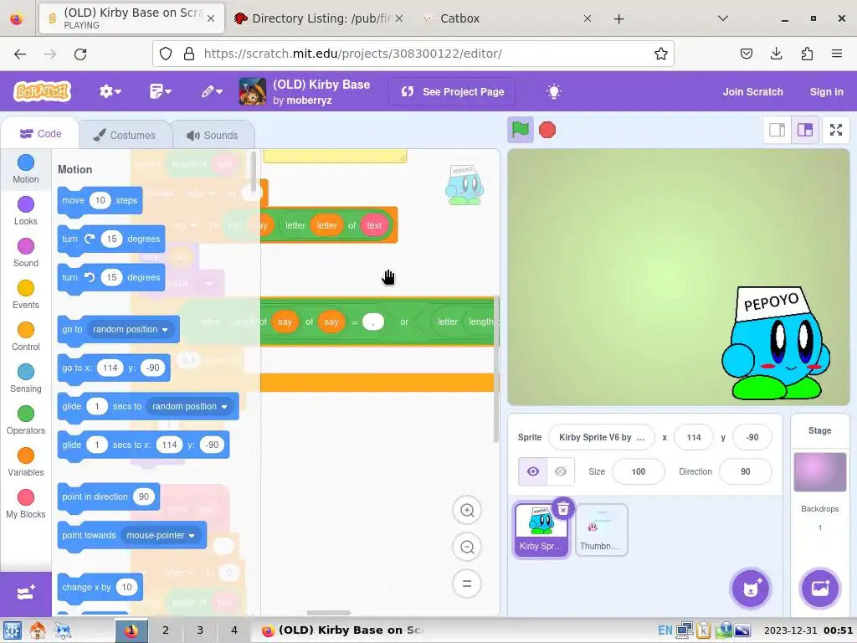This screenshot has height=643, width=857.
Task: Select the Looks block category
Action: (x=26, y=211)
